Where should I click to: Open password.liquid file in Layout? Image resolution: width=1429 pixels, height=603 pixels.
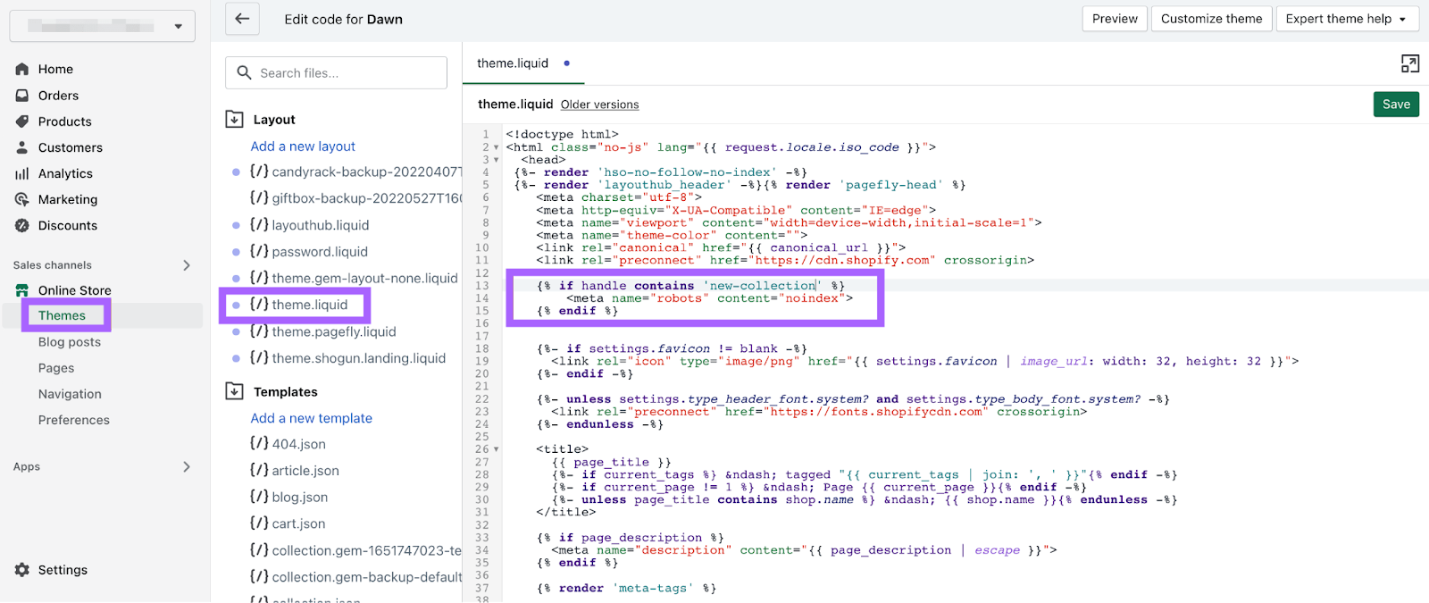319,252
